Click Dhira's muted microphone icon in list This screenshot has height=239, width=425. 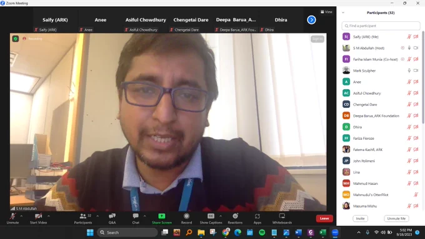tap(409, 127)
